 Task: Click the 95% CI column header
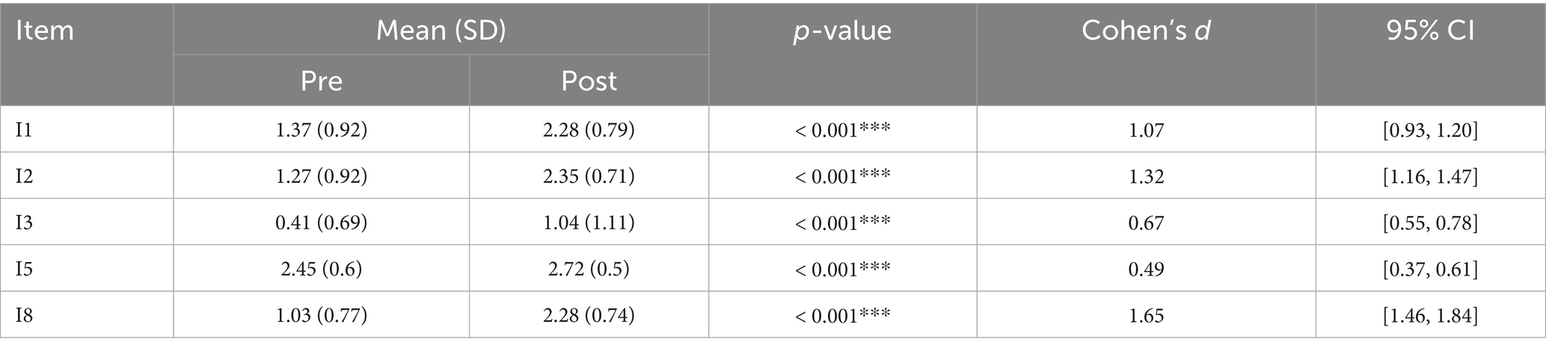[1430, 30]
